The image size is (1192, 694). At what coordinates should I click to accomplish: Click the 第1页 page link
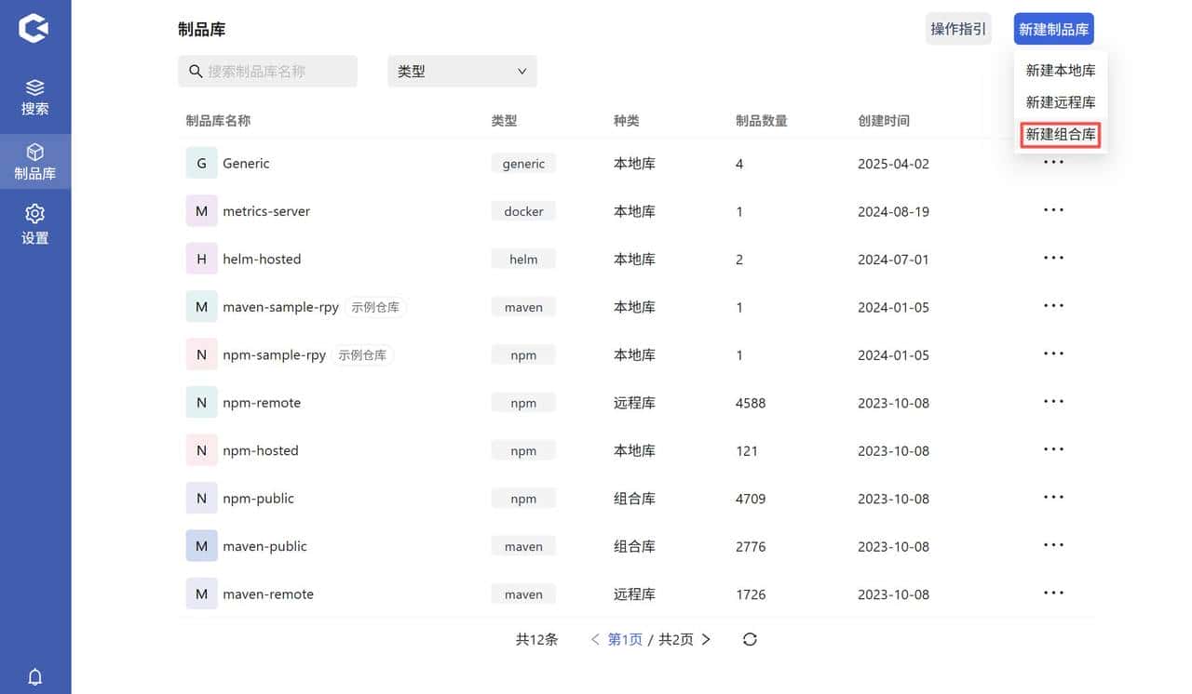tap(624, 639)
